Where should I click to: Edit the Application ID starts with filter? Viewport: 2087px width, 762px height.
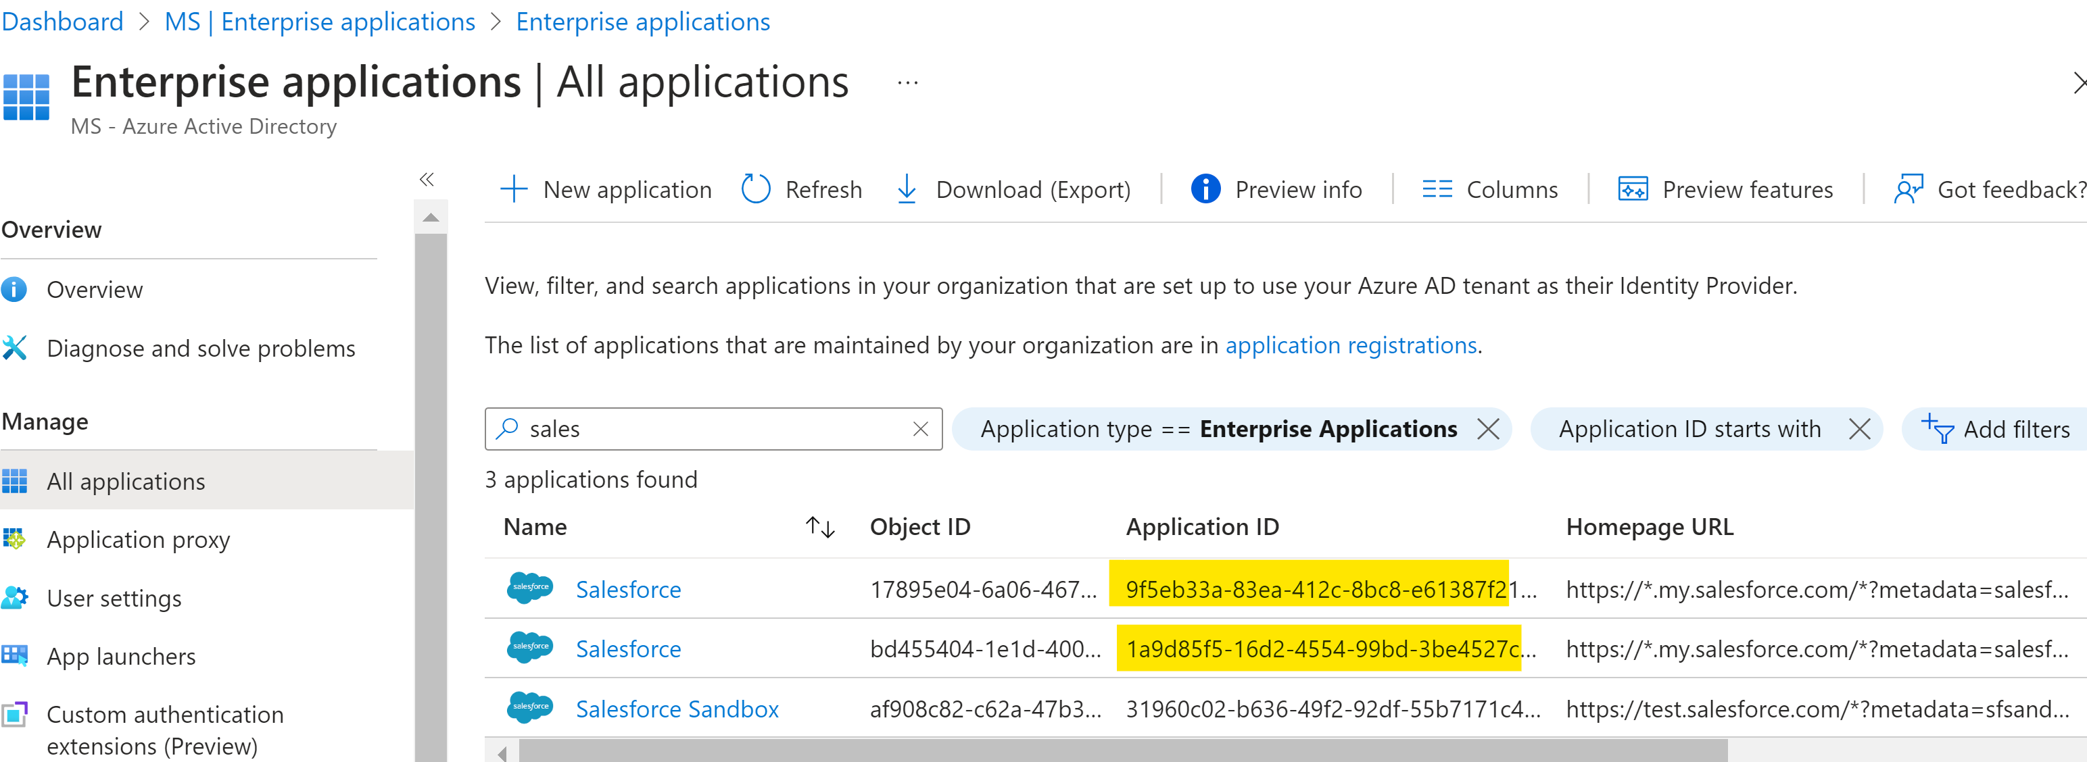click(1690, 428)
